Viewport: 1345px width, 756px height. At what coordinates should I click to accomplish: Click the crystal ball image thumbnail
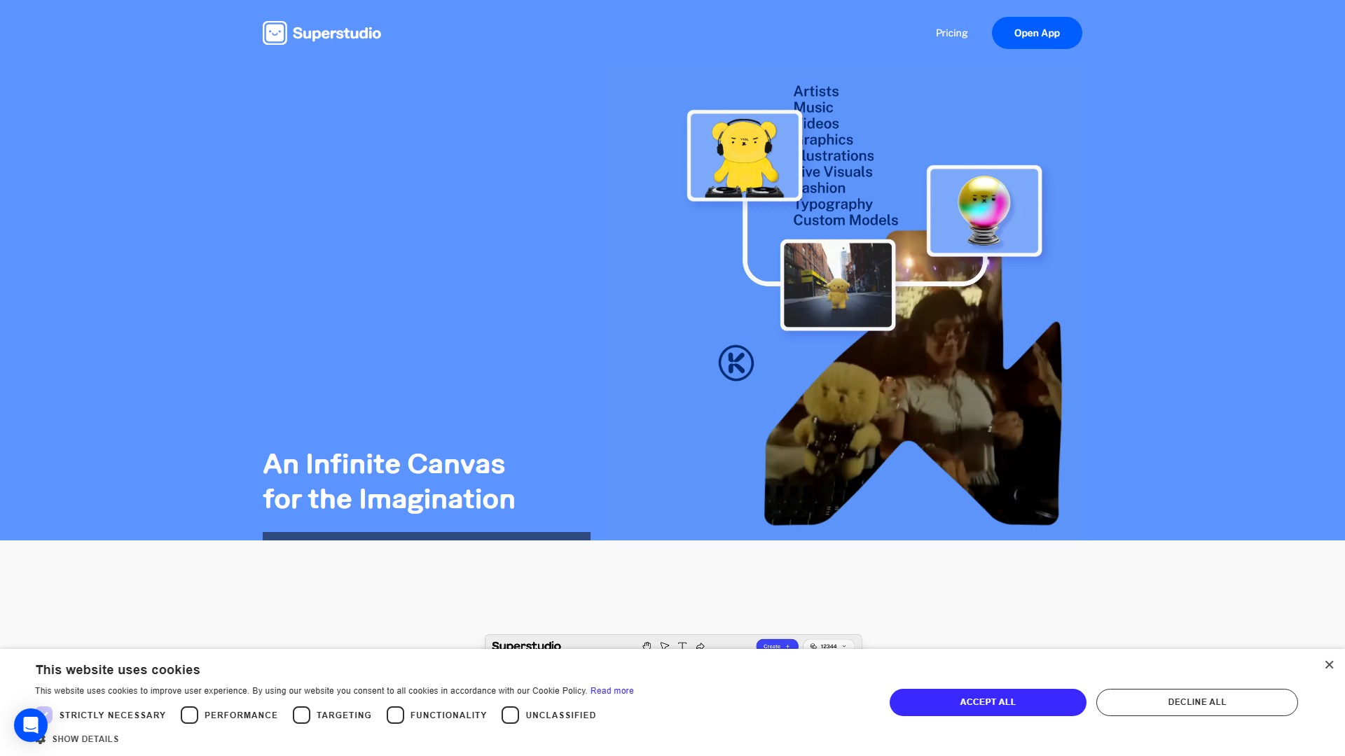(984, 211)
